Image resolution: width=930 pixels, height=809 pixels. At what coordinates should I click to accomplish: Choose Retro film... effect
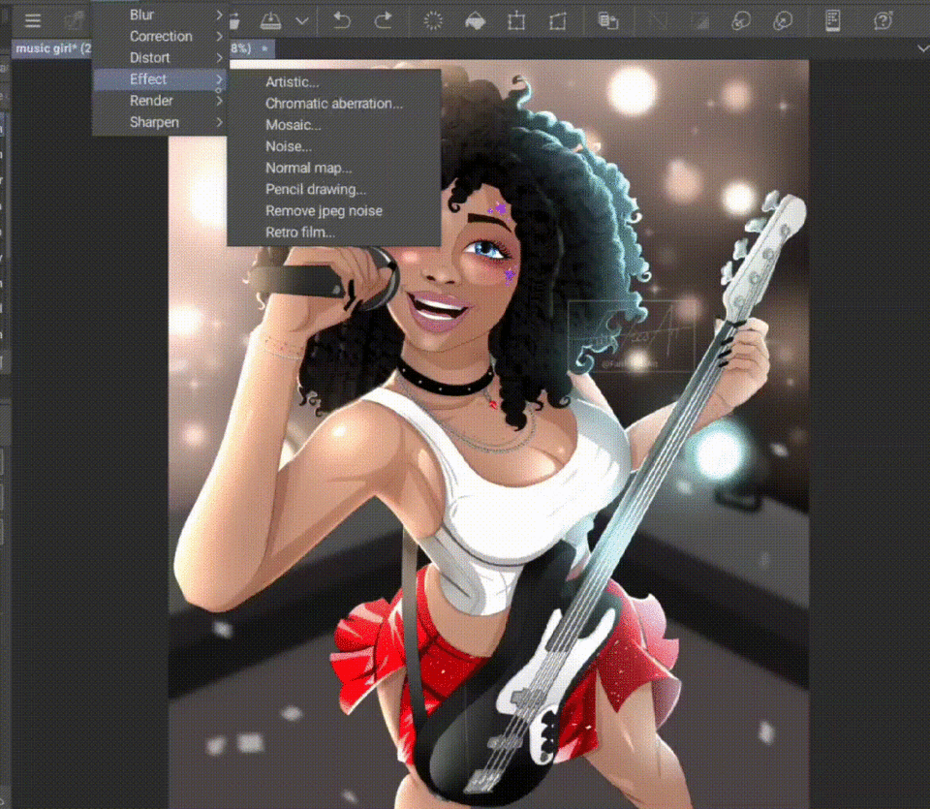click(334, 232)
